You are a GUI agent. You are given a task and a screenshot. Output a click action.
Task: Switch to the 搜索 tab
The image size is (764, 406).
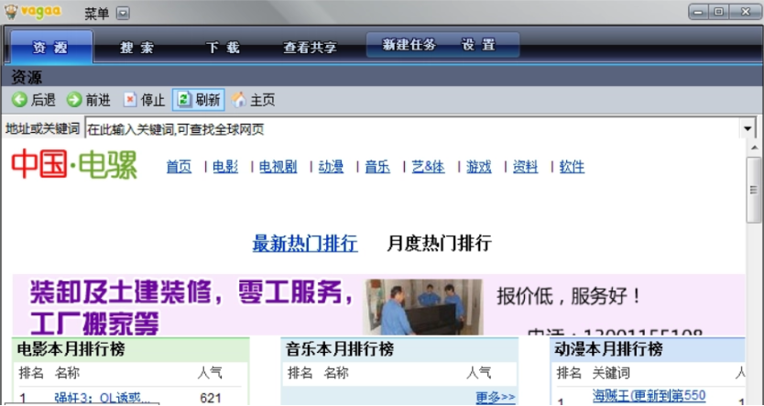point(136,48)
